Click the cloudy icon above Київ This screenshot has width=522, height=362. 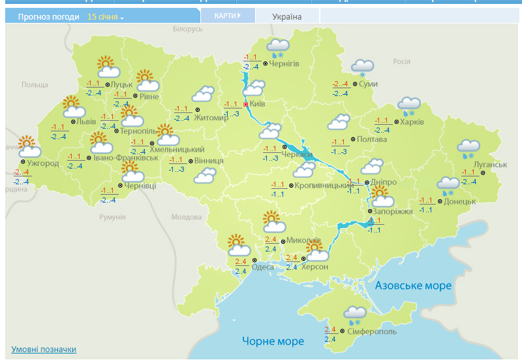pos(254,88)
